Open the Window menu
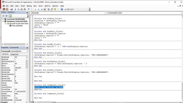 click(x=55, y=6)
